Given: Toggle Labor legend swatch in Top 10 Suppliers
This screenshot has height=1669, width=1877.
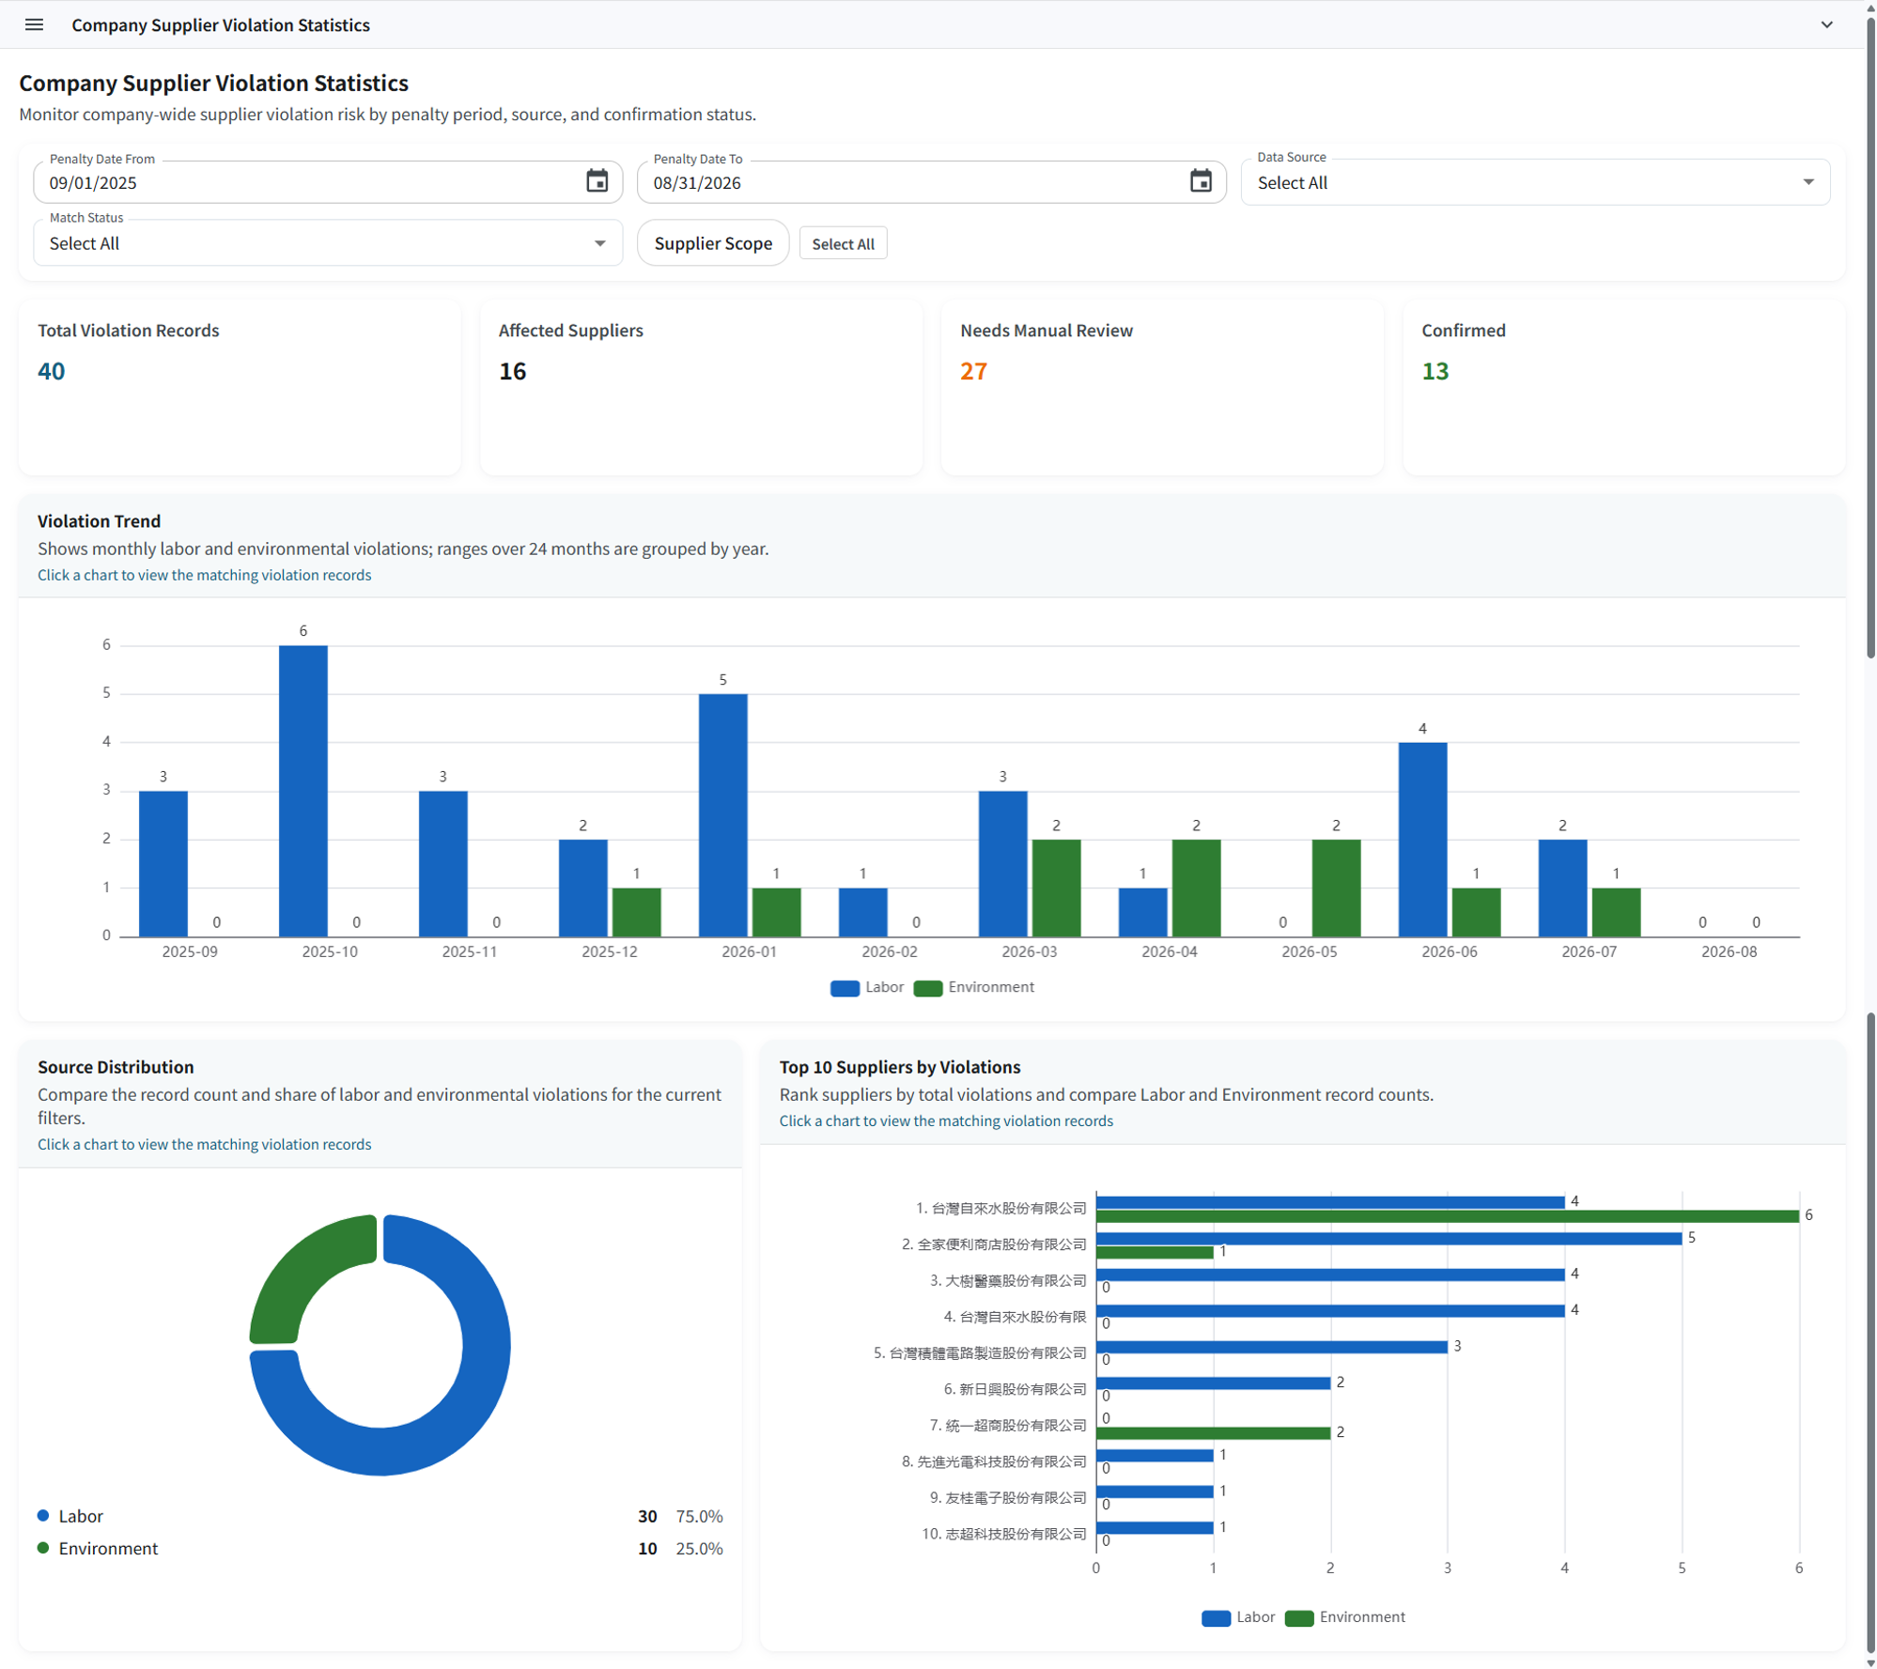Looking at the screenshot, I should coord(1216,1618).
